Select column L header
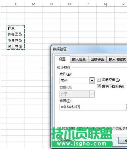Viewport: 127px width, 149px height. (x=16, y=4)
